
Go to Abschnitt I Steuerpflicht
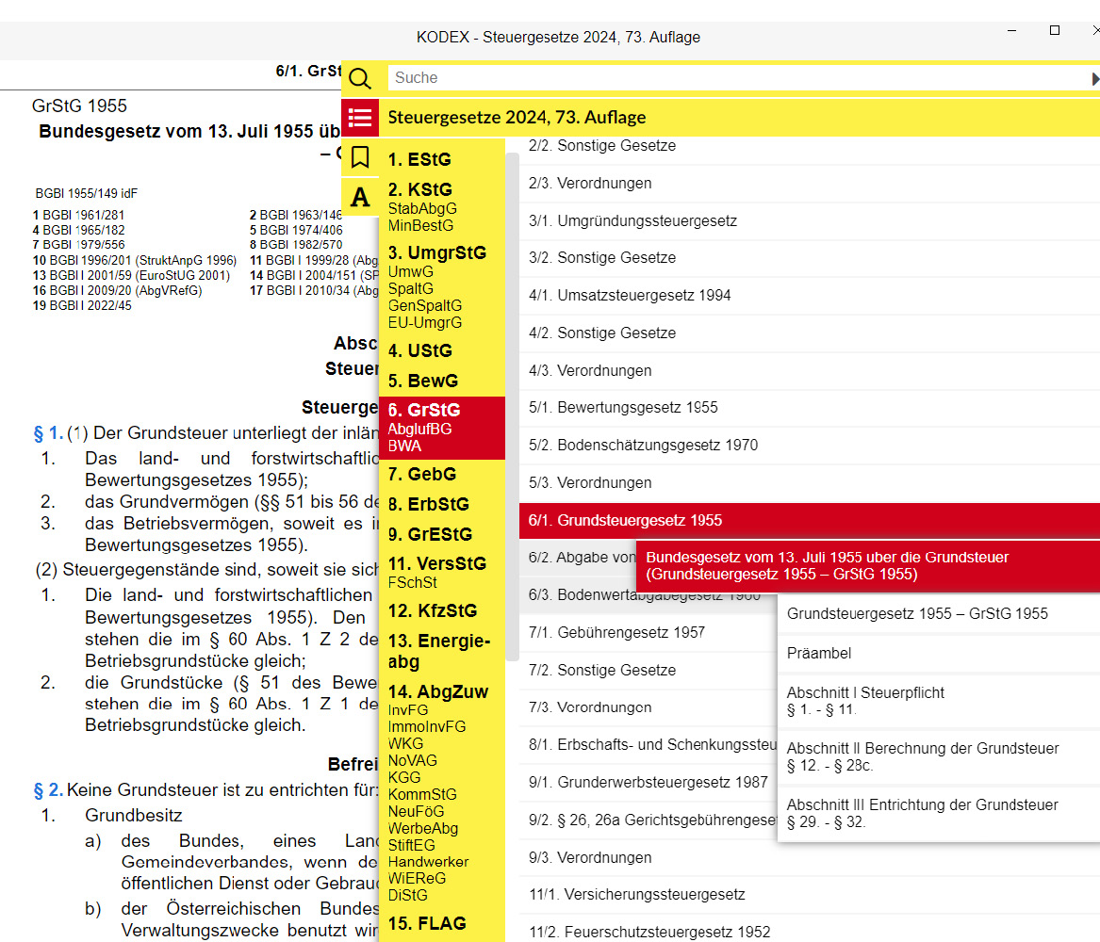939,702
